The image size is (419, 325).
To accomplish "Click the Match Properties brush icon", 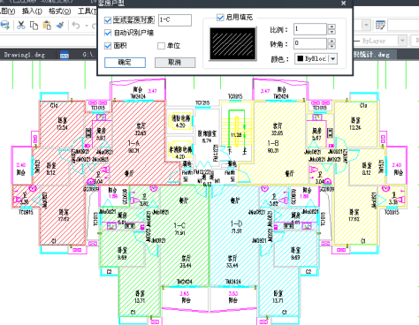I will (60, 26).
